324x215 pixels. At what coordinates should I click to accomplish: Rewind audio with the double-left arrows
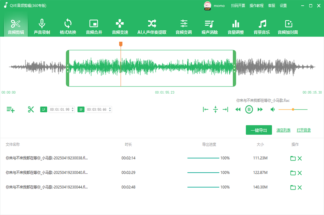click(238, 109)
